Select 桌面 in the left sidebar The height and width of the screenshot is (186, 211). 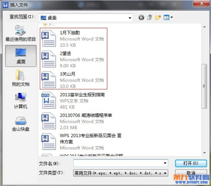point(21,56)
